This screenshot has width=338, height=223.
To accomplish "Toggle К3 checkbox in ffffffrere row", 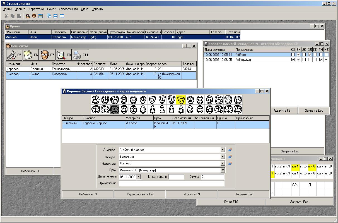I will tap(293, 55).
